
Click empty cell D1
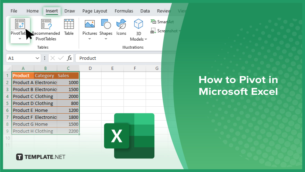[90, 76]
